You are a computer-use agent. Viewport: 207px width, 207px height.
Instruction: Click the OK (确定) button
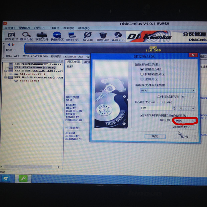pos(155,137)
